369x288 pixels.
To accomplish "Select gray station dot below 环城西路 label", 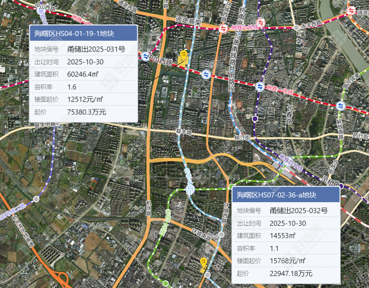I will pyautogui.click(x=221, y=234).
